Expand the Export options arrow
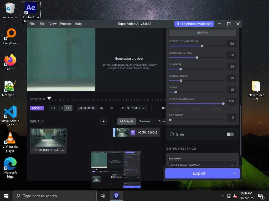 click(235, 174)
